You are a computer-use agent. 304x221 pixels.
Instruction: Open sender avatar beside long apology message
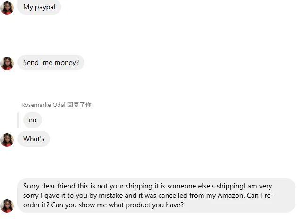(7, 205)
